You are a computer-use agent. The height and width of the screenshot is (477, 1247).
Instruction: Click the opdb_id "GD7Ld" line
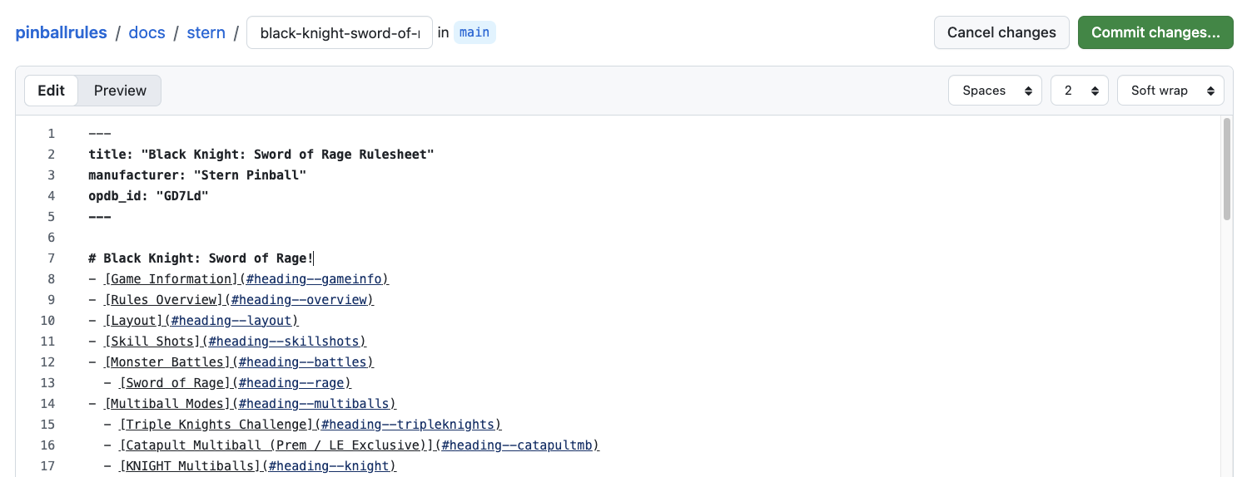[x=148, y=196]
